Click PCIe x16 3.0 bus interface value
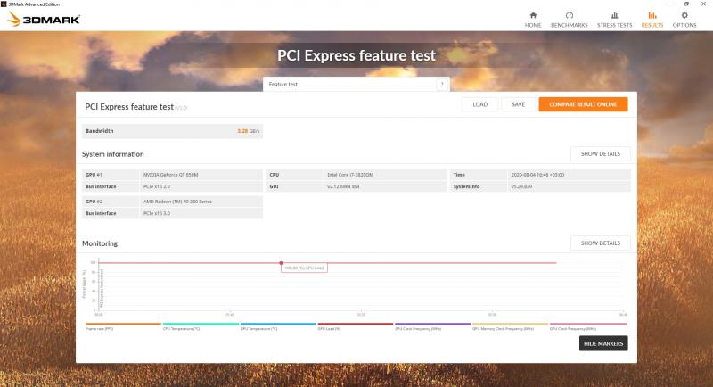This screenshot has width=713, height=387. 157,213
